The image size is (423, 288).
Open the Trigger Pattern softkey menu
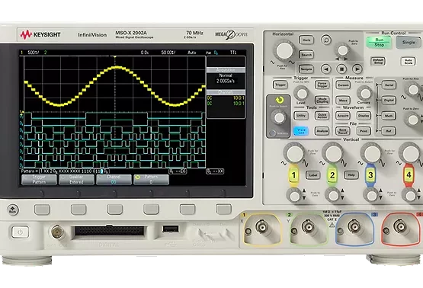[x=39, y=180]
